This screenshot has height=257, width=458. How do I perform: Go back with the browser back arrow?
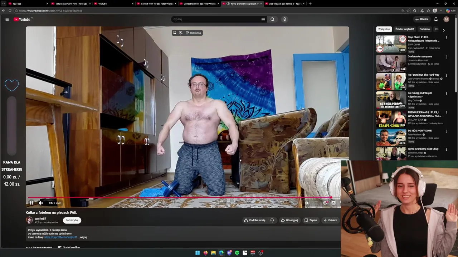coord(4,11)
